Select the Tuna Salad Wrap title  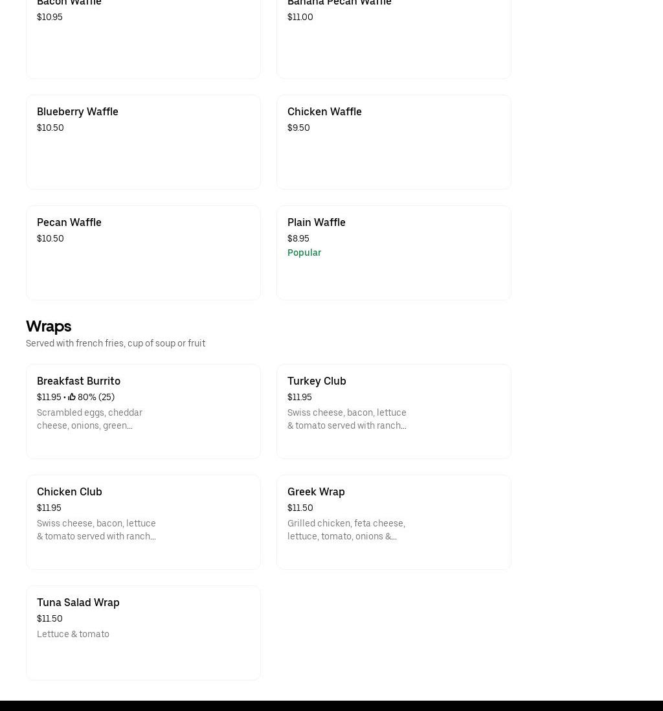pos(78,602)
